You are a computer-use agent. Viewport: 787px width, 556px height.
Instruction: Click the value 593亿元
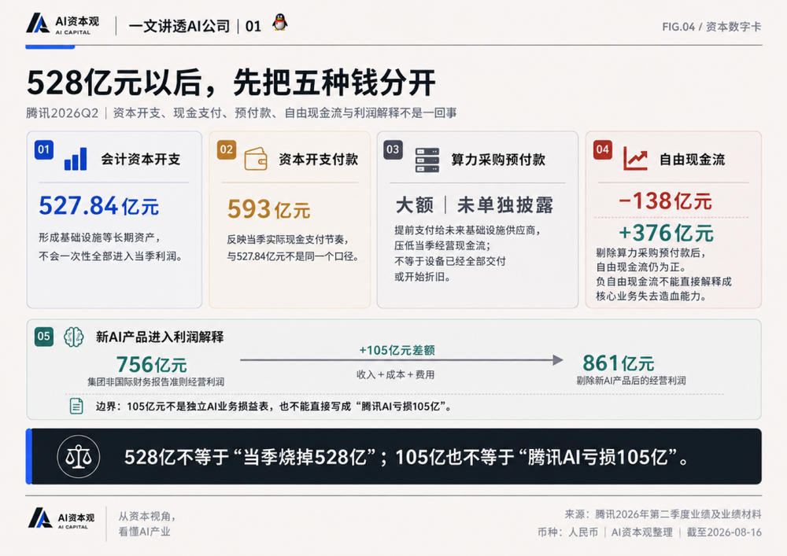point(268,209)
